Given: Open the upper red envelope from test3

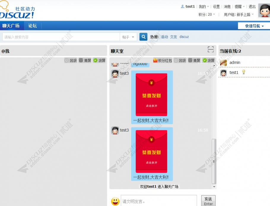Looking at the screenshot, I should coord(151,95).
